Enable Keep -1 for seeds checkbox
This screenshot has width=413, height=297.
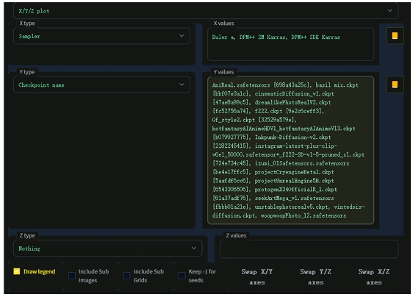pyautogui.click(x=182, y=276)
